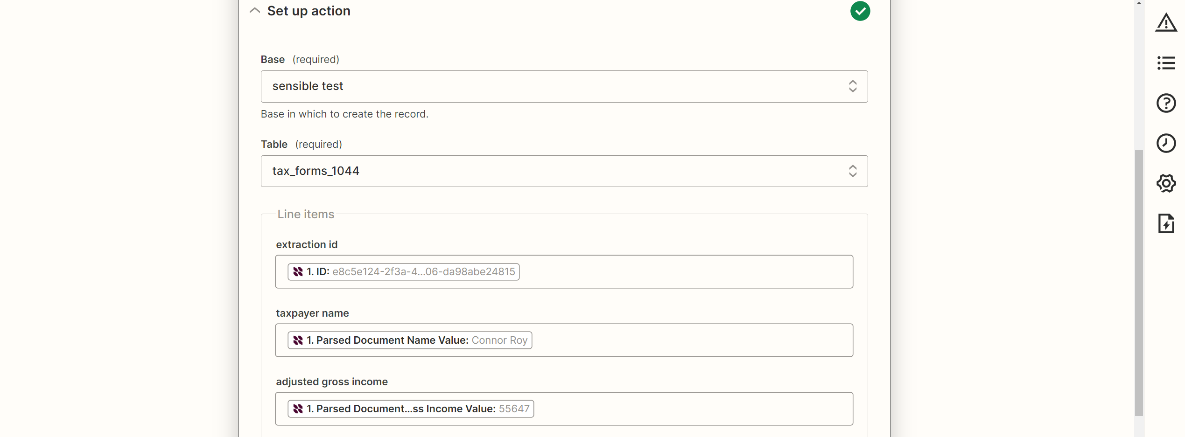The image size is (1185, 437).
Task: Open the file with lightning bolt icon
Action: coord(1166,223)
